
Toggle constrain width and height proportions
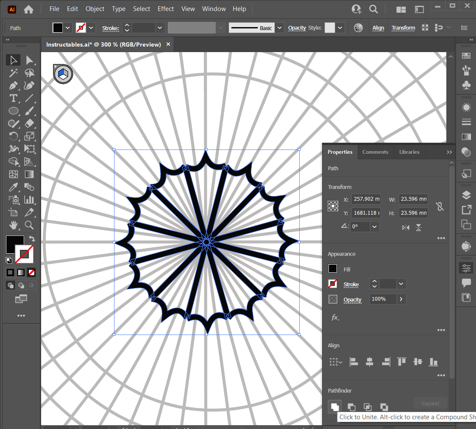[x=440, y=207]
